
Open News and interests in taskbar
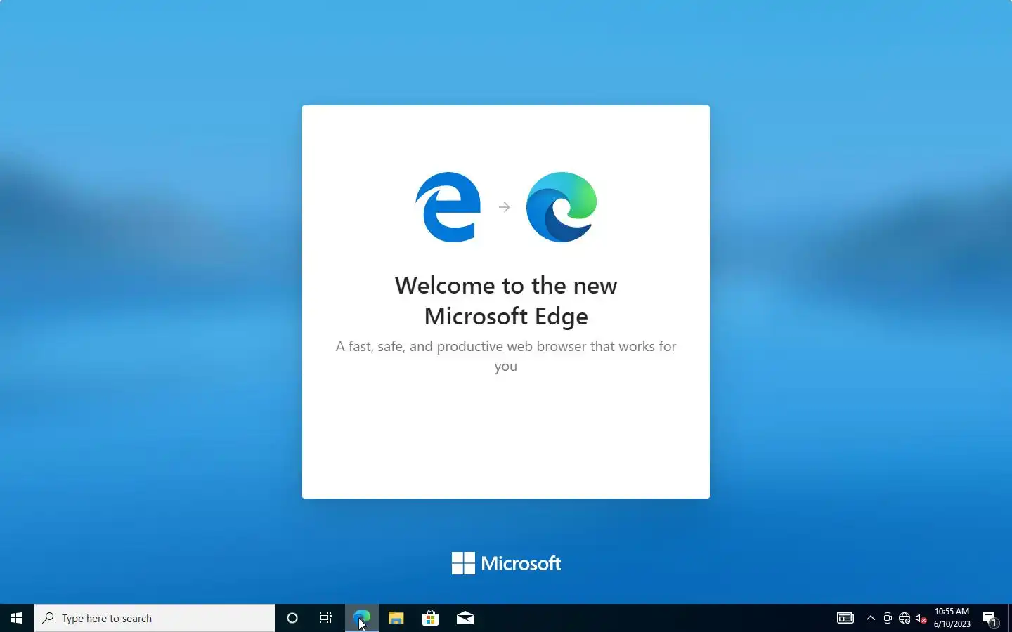[845, 618]
